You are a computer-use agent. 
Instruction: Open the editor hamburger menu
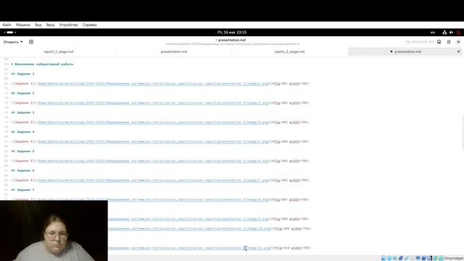pyautogui.click(x=449, y=42)
